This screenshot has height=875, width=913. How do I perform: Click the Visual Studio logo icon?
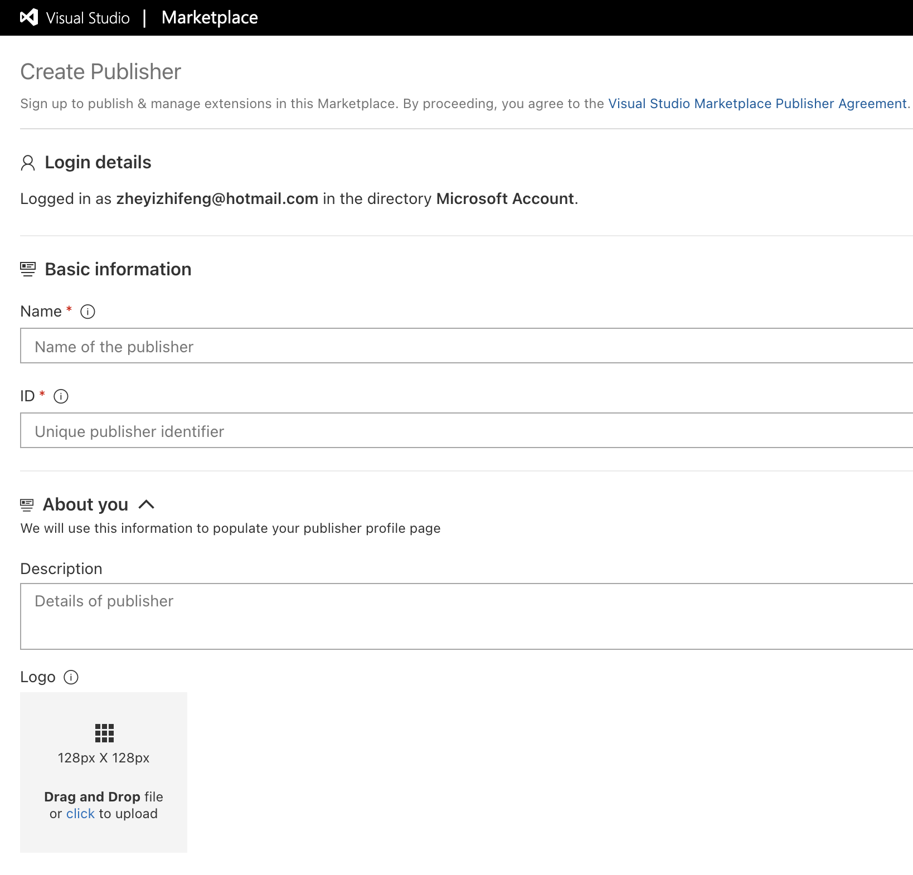[x=29, y=18]
